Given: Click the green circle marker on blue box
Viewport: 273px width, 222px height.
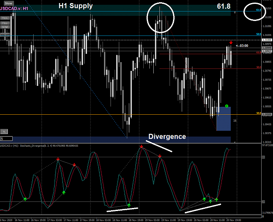Looking at the screenshot, I should coord(227,106).
